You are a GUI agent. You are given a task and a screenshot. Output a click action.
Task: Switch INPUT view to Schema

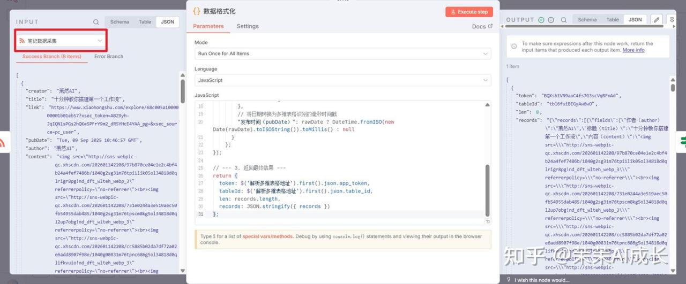point(120,22)
